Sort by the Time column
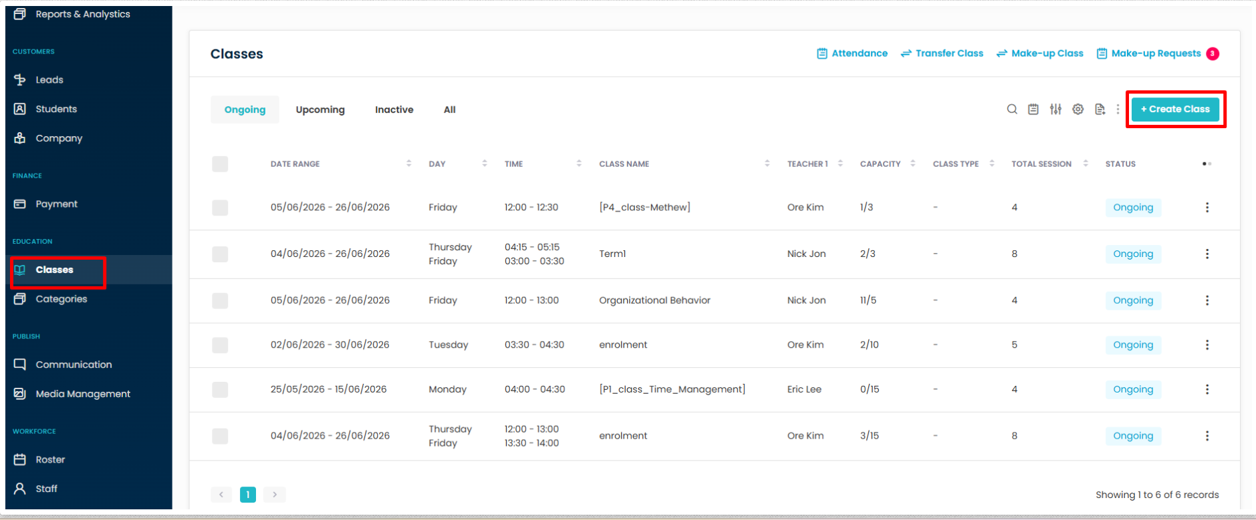 pos(579,164)
